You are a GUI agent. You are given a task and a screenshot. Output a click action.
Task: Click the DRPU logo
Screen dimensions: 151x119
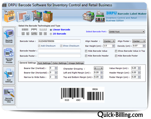point(111,13)
